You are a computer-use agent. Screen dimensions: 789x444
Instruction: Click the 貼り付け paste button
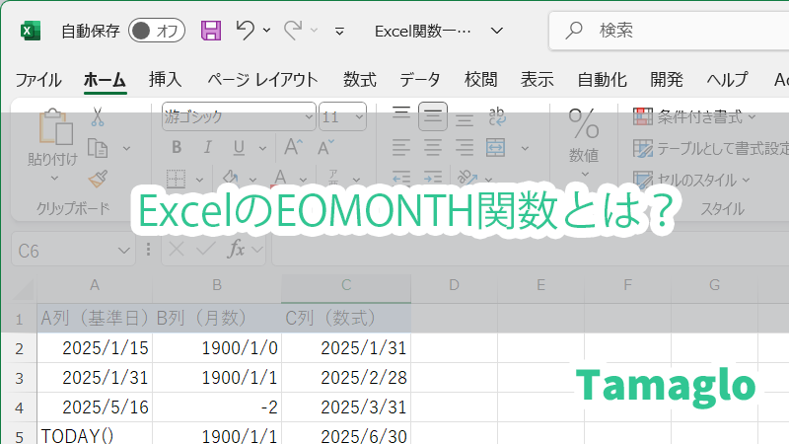[52, 158]
